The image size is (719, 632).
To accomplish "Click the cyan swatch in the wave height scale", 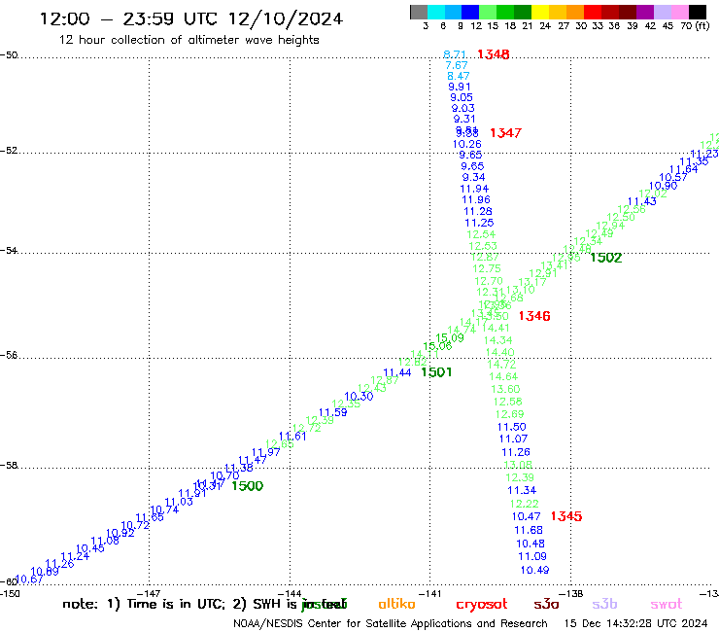I will coord(436,12).
